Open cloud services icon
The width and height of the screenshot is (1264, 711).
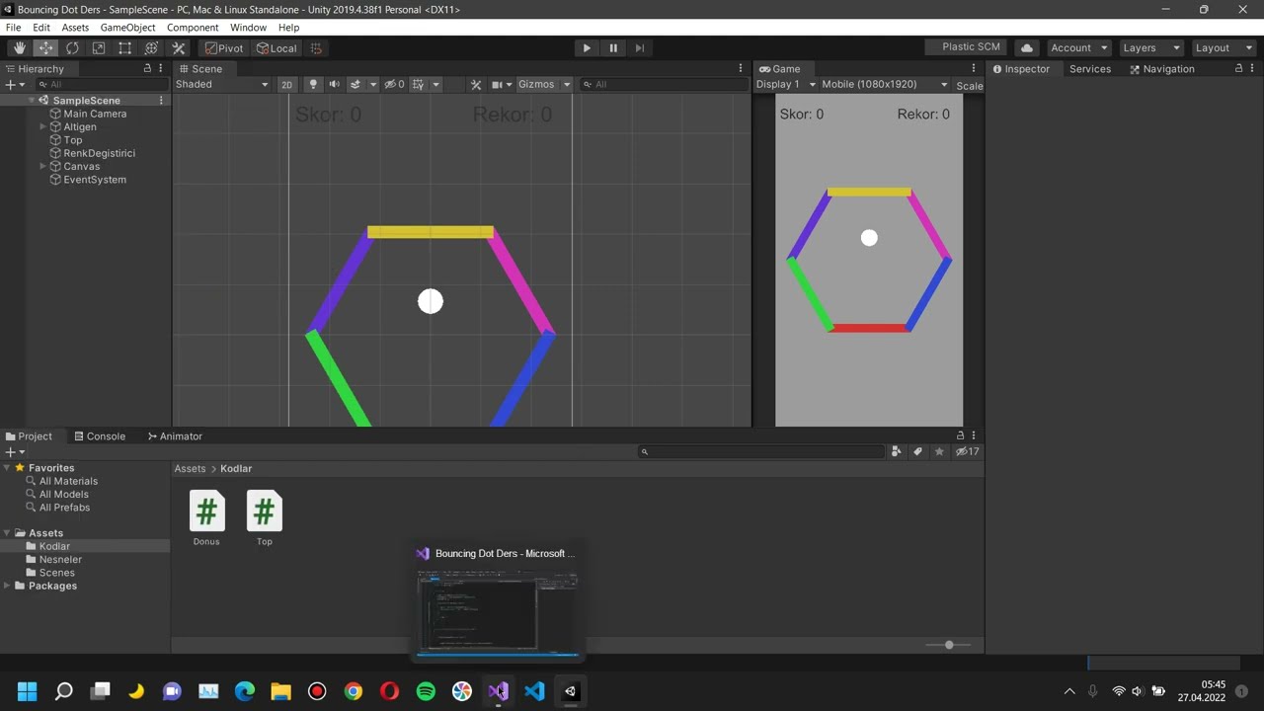1027,47
